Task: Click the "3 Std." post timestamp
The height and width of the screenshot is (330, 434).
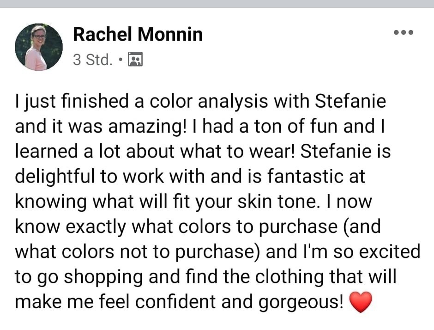Action: pyautogui.click(x=92, y=60)
